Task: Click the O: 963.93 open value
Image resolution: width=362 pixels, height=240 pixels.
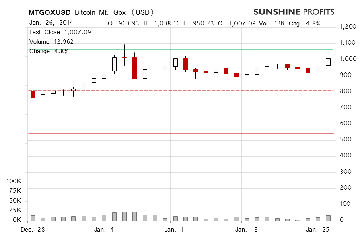Action: (x=123, y=23)
